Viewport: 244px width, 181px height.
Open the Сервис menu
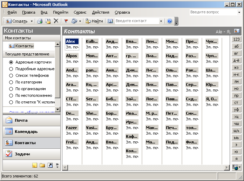[x=80, y=12]
